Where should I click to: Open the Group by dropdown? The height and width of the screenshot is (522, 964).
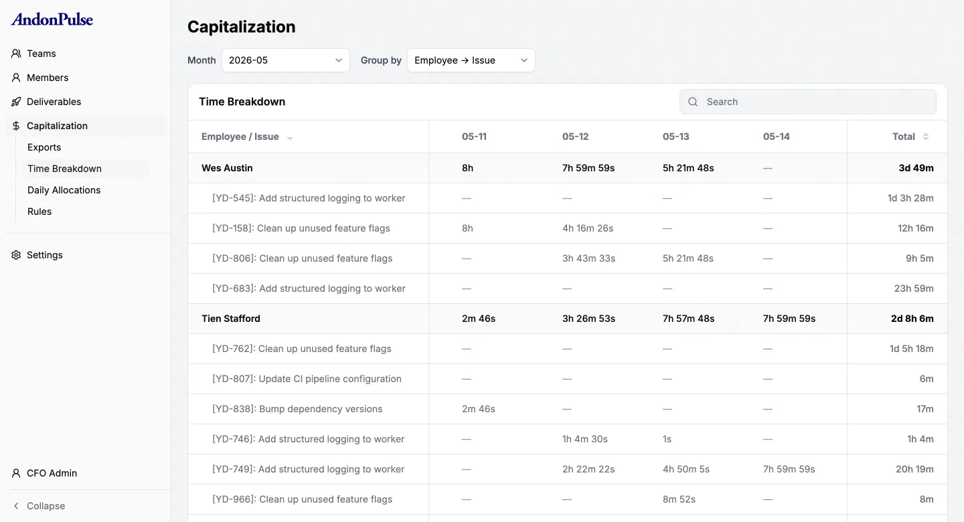[x=471, y=60]
